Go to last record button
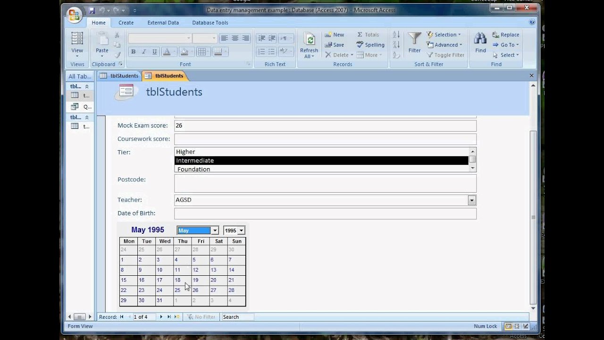 [x=169, y=317]
